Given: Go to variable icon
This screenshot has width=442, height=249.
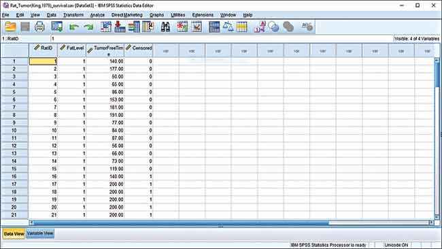Looking at the screenshot, I should click(120, 27).
